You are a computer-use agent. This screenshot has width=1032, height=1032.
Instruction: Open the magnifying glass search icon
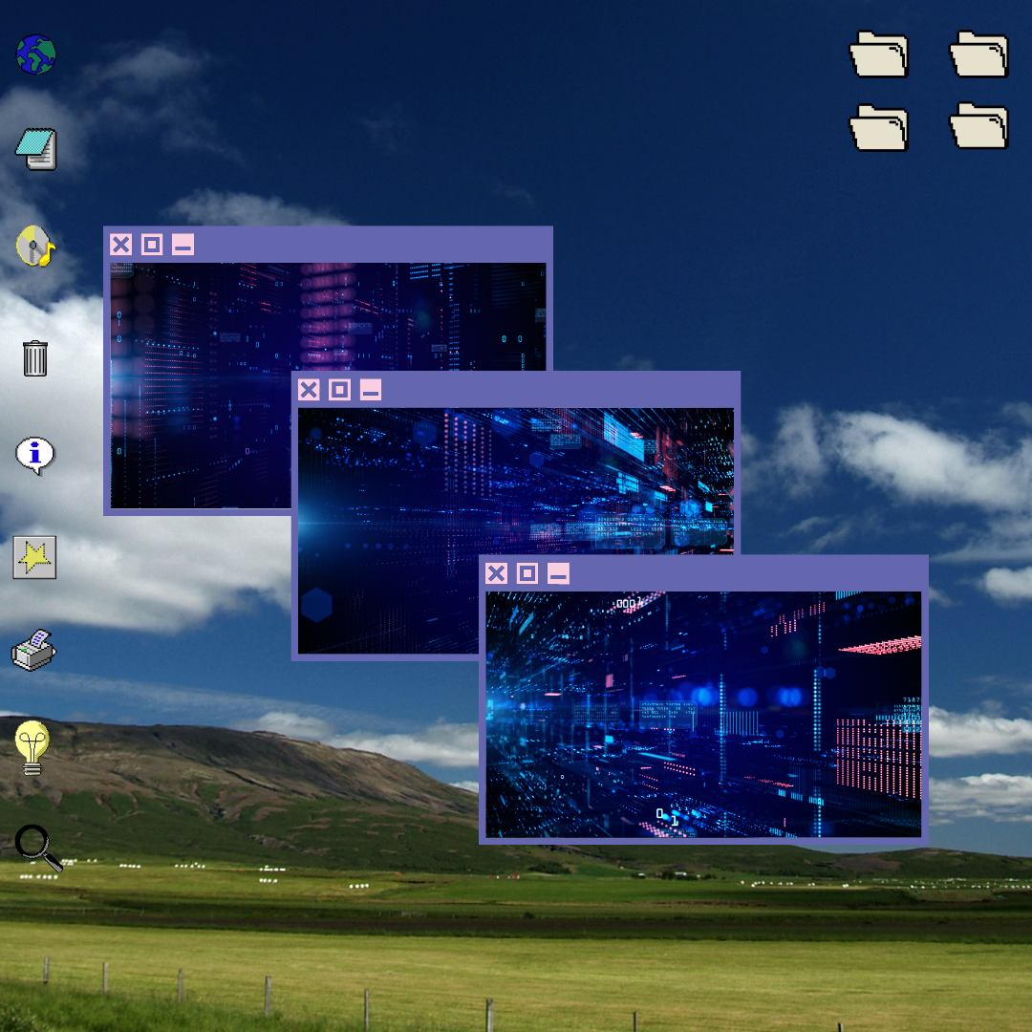pyautogui.click(x=38, y=849)
